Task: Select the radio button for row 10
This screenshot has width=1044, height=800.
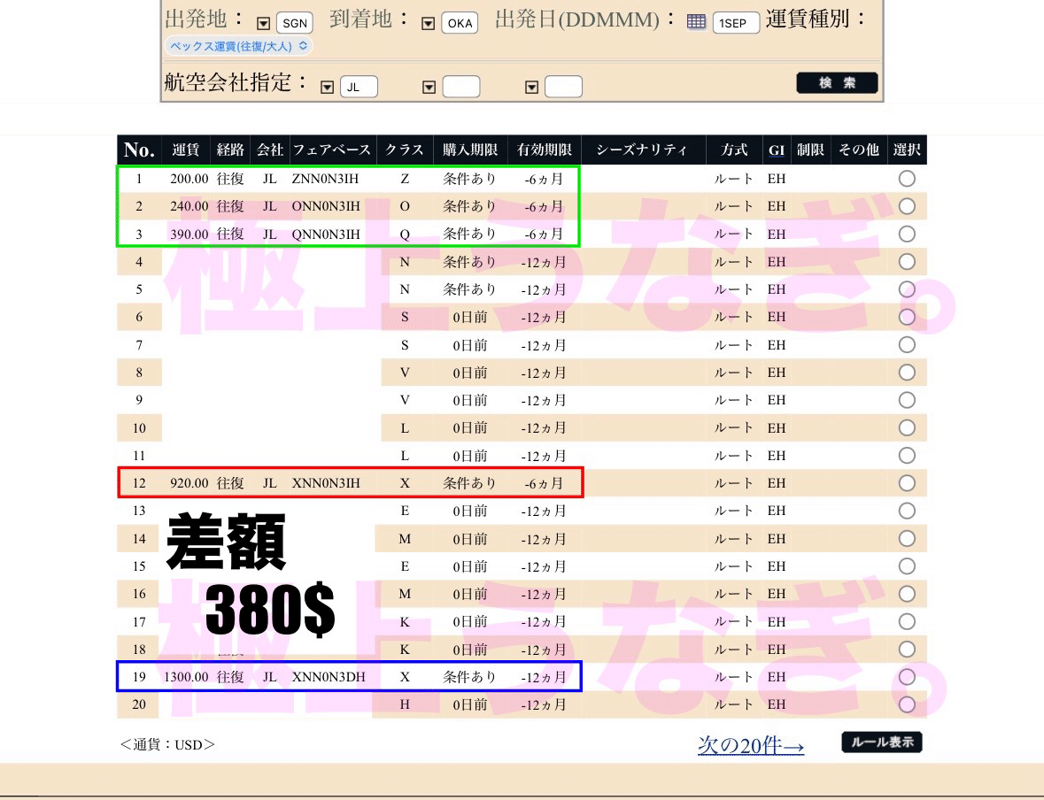Action: 907,428
